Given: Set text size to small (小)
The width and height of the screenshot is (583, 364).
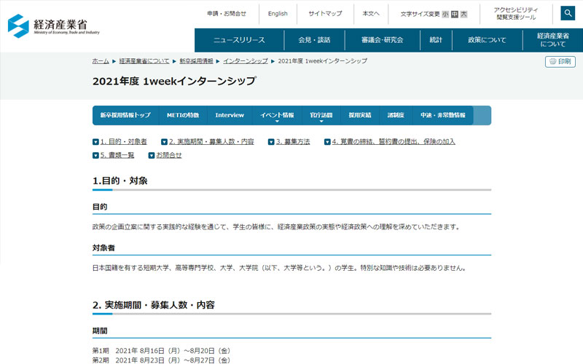Looking at the screenshot, I should (445, 14).
